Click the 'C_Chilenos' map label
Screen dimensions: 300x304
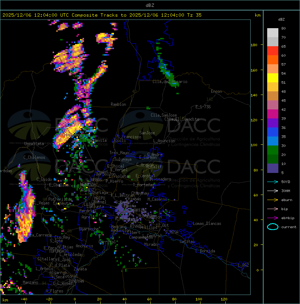[34, 157]
